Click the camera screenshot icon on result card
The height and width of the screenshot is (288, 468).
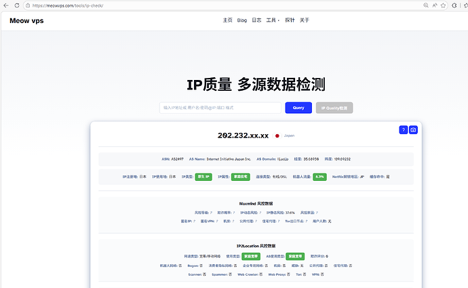[x=413, y=129]
